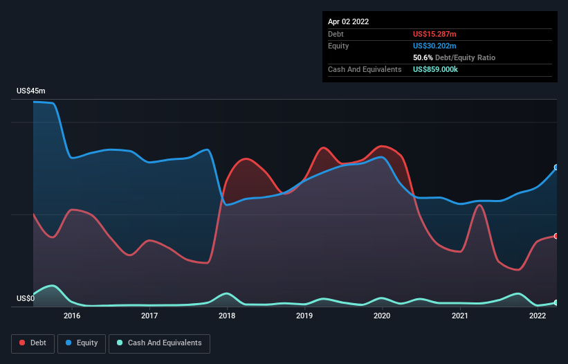Click the red Debt endpoint marker

tap(556, 236)
